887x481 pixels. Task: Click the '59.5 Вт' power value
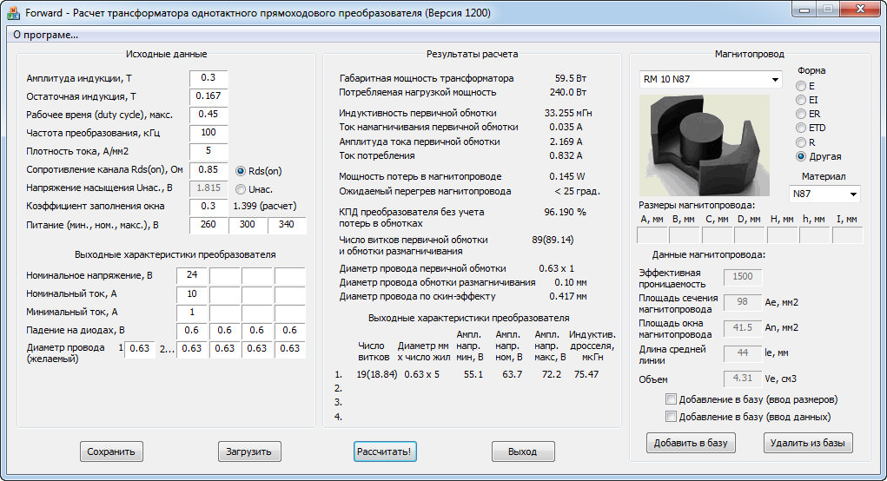tap(571, 78)
